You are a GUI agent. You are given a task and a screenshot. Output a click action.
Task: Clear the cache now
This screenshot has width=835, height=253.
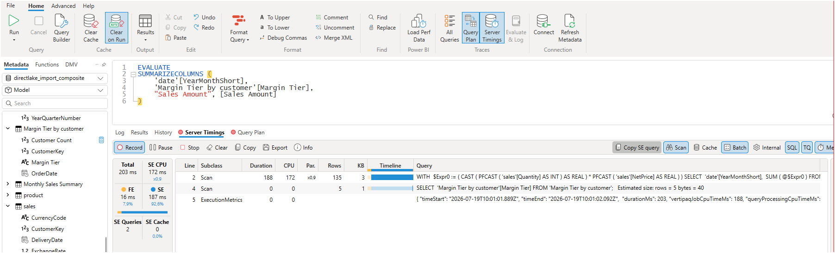[x=91, y=28]
